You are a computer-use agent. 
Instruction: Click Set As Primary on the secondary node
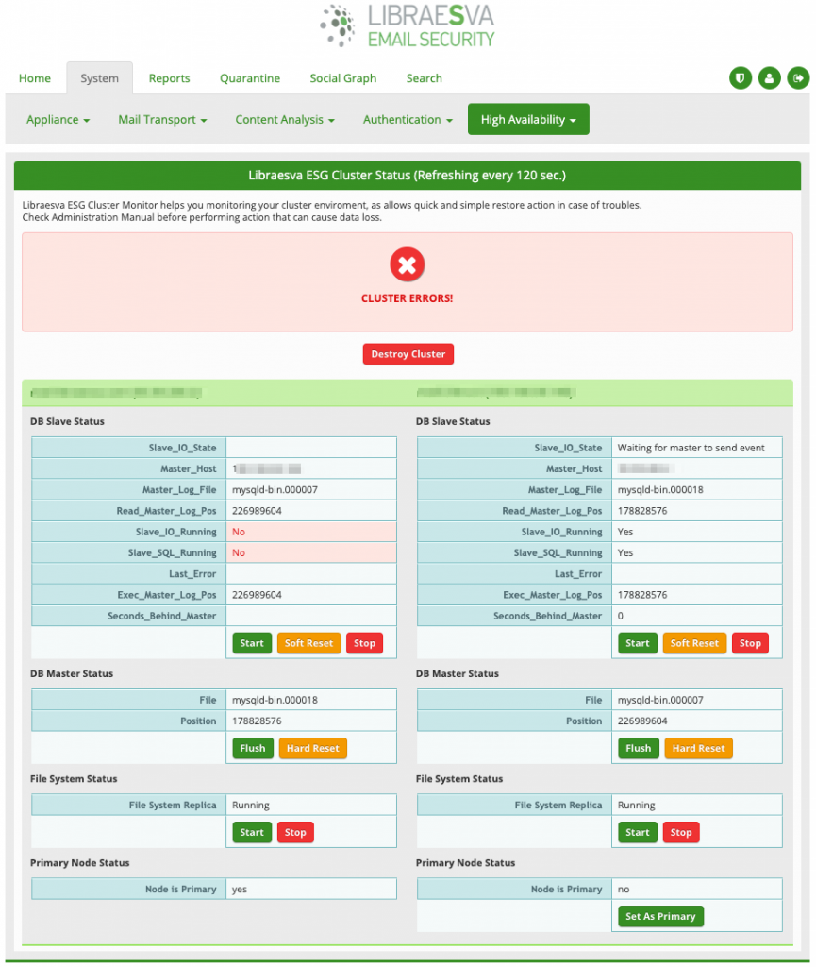pyautogui.click(x=660, y=916)
